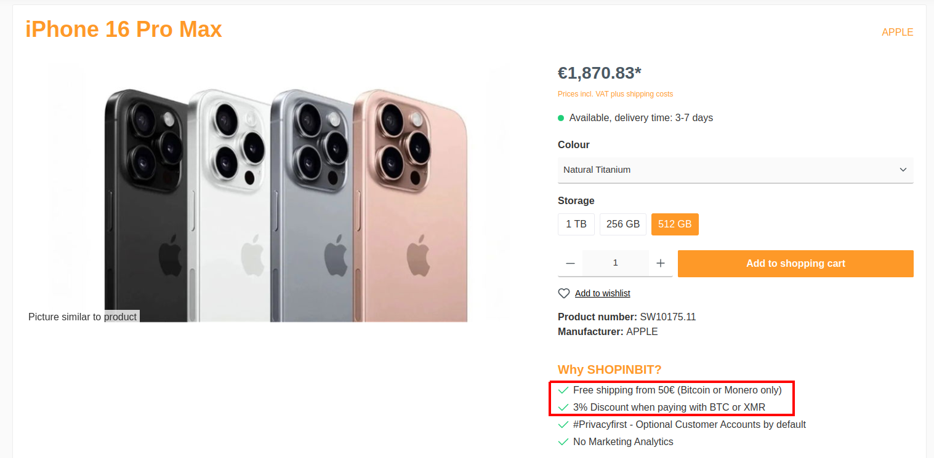Open the Natural Titanium colour dropdown

(735, 170)
